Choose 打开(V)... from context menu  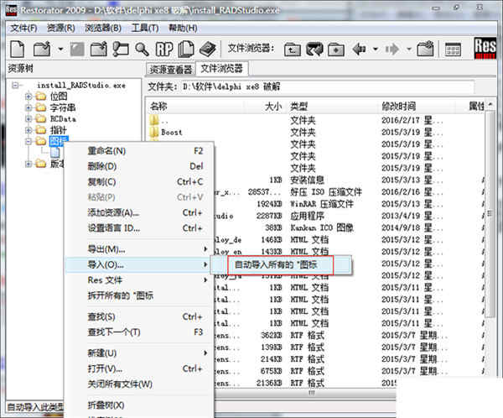[x=139, y=368]
